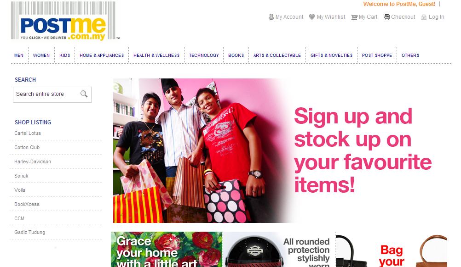
Task: Open the Harley-Davidson shop listing
Action: 33,161
